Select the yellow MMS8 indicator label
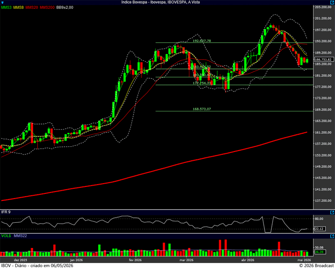Image resolution: width=335 pixels, height=268 pixels. [x=18, y=7]
